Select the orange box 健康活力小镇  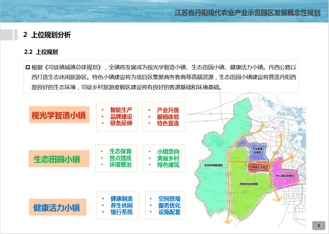[58, 207]
